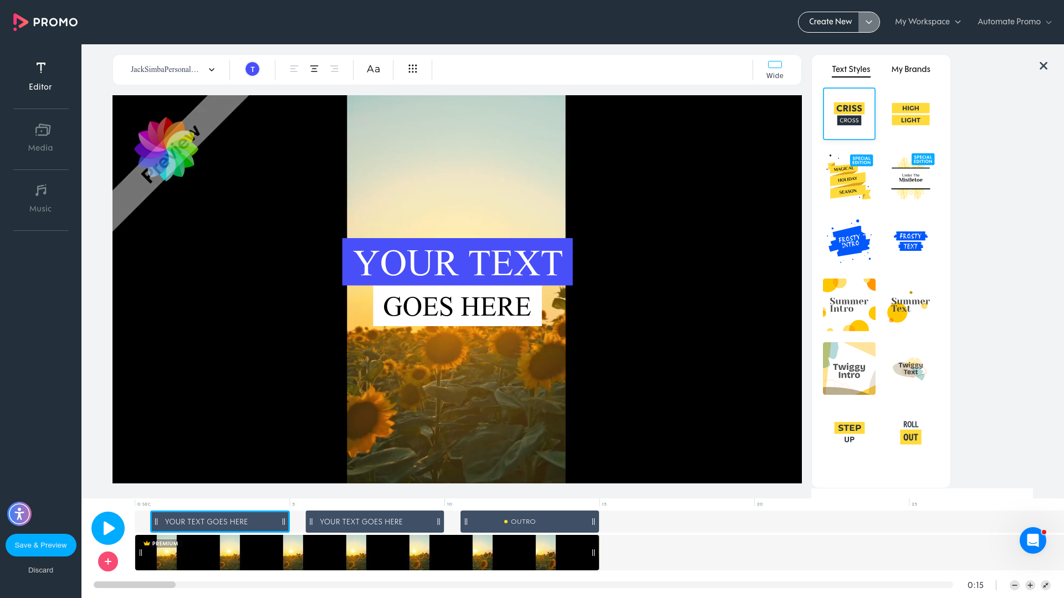This screenshot has width=1064, height=598.
Task: Open the chat support bubble
Action: 1032,540
